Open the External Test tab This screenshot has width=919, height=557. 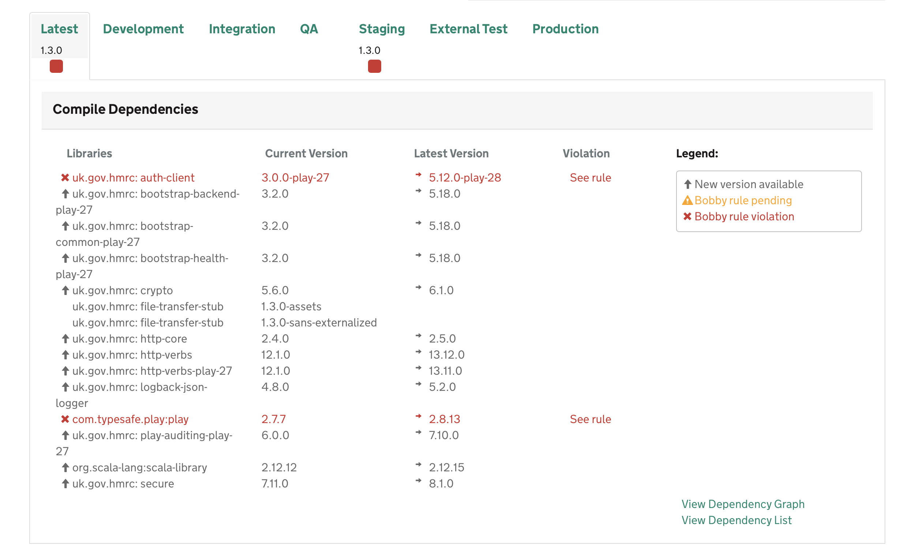[468, 29]
